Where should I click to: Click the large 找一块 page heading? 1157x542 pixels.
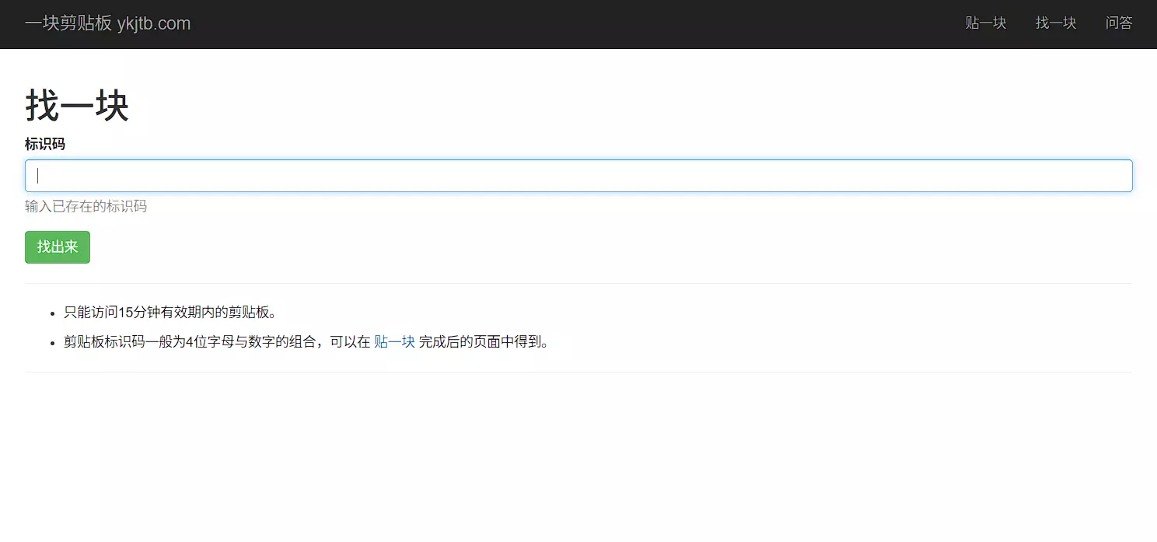point(76,105)
